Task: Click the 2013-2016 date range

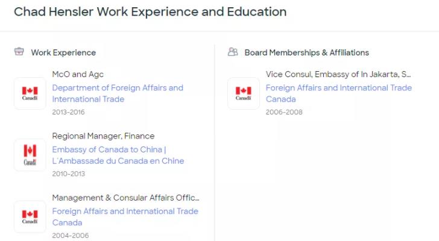Action: 68,112
